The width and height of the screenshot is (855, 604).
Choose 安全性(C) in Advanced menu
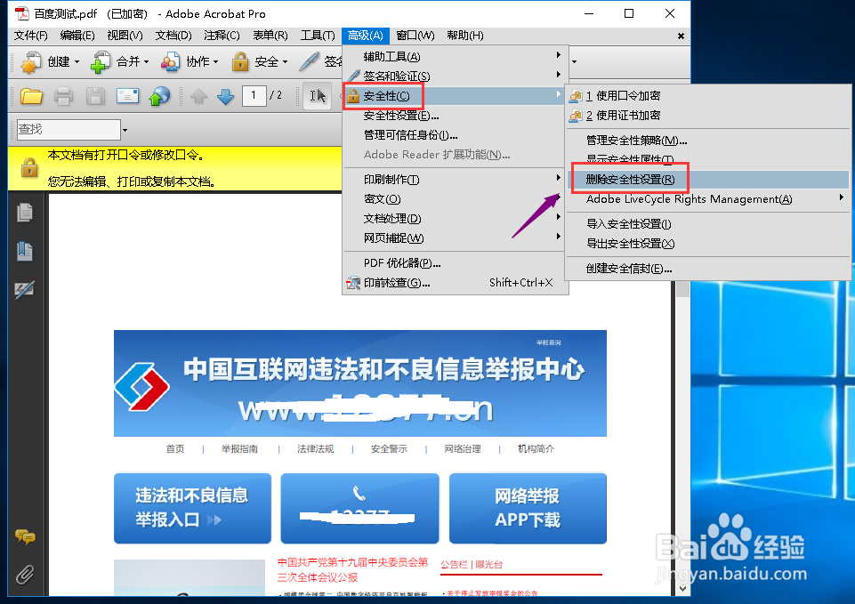tap(454, 96)
